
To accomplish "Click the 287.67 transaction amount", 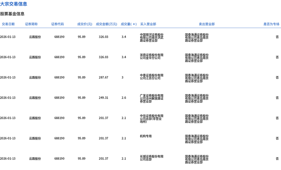I will [104, 77].
